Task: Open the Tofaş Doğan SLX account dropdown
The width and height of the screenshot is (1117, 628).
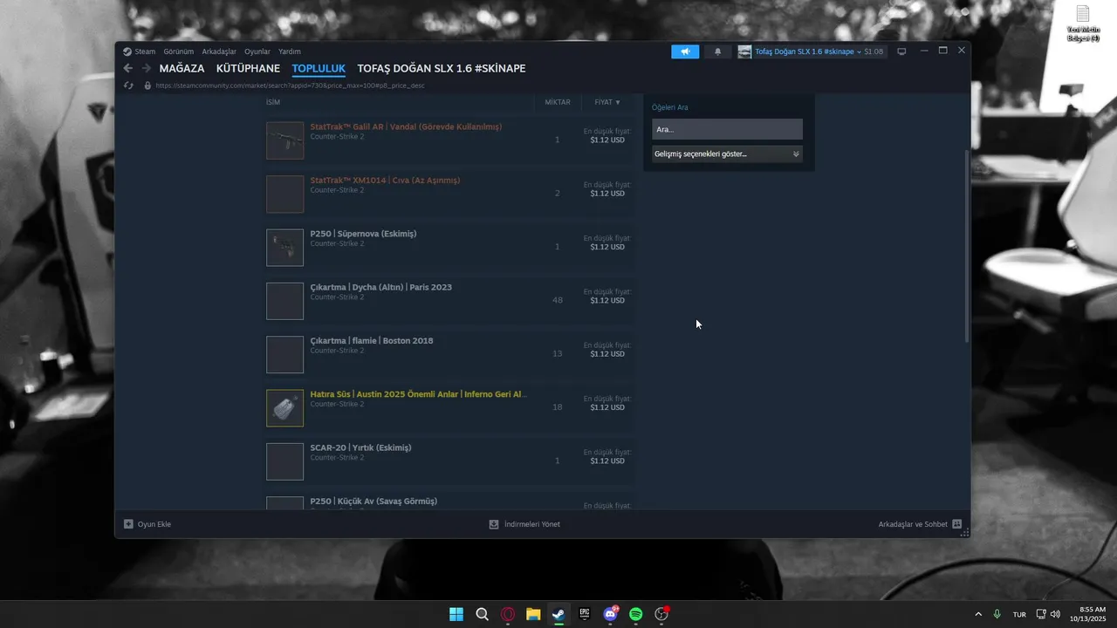Action: pyautogui.click(x=810, y=51)
